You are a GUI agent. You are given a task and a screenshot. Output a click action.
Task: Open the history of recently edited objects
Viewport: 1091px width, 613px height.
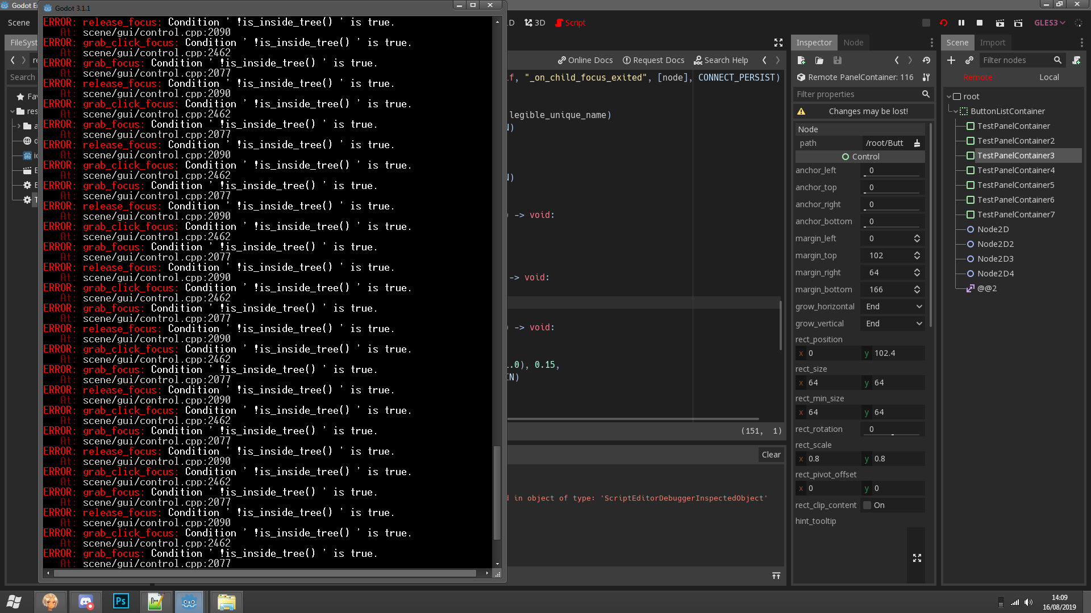[x=926, y=60]
